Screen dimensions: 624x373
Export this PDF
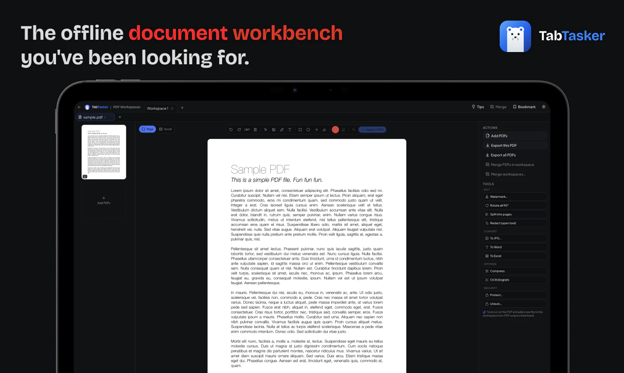pos(515,145)
